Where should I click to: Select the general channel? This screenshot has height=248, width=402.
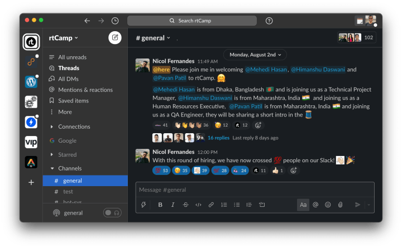(x=85, y=181)
